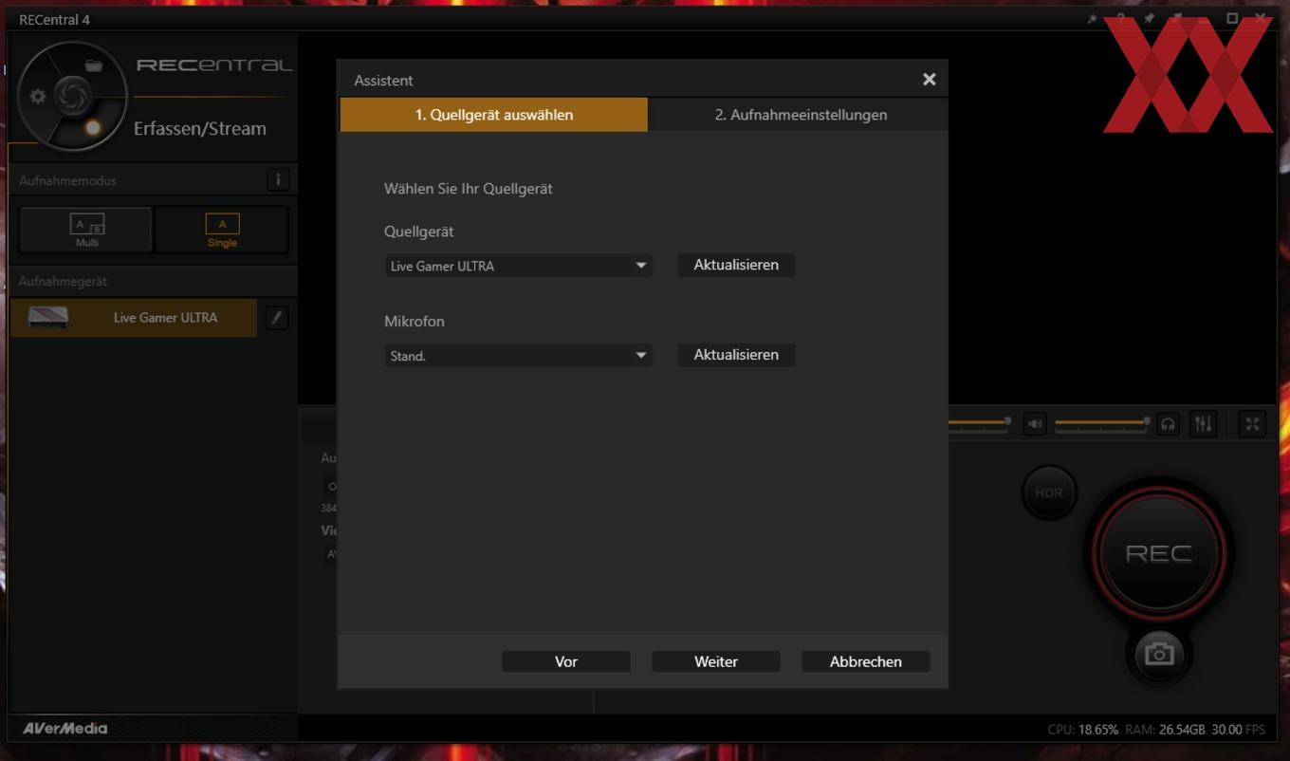Click the 30.00 FPS readout
The height and width of the screenshot is (761, 1290).
[1238, 730]
